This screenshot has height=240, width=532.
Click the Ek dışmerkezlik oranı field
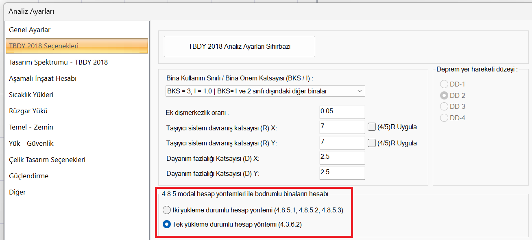(x=342, y=112)
